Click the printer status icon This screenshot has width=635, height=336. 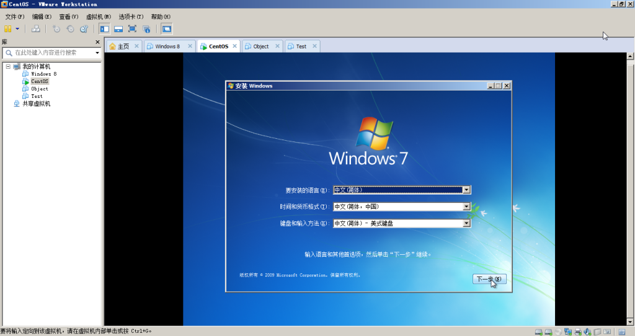pyautogui.click(x=578, y=332)
